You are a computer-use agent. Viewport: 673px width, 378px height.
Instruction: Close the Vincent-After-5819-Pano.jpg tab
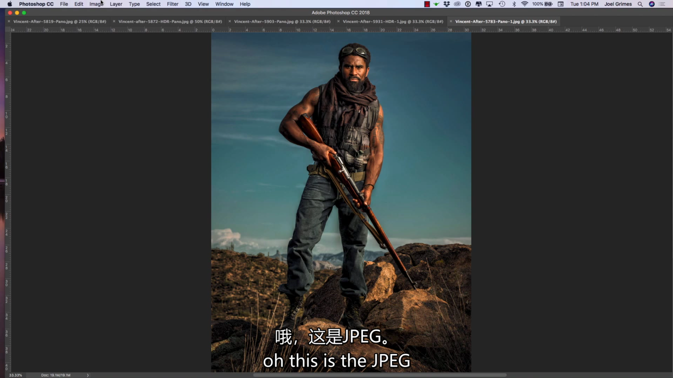click(9, 21)
